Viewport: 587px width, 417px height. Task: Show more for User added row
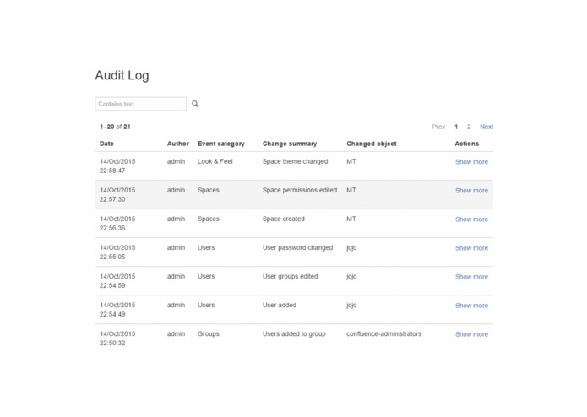coord(471,306)
